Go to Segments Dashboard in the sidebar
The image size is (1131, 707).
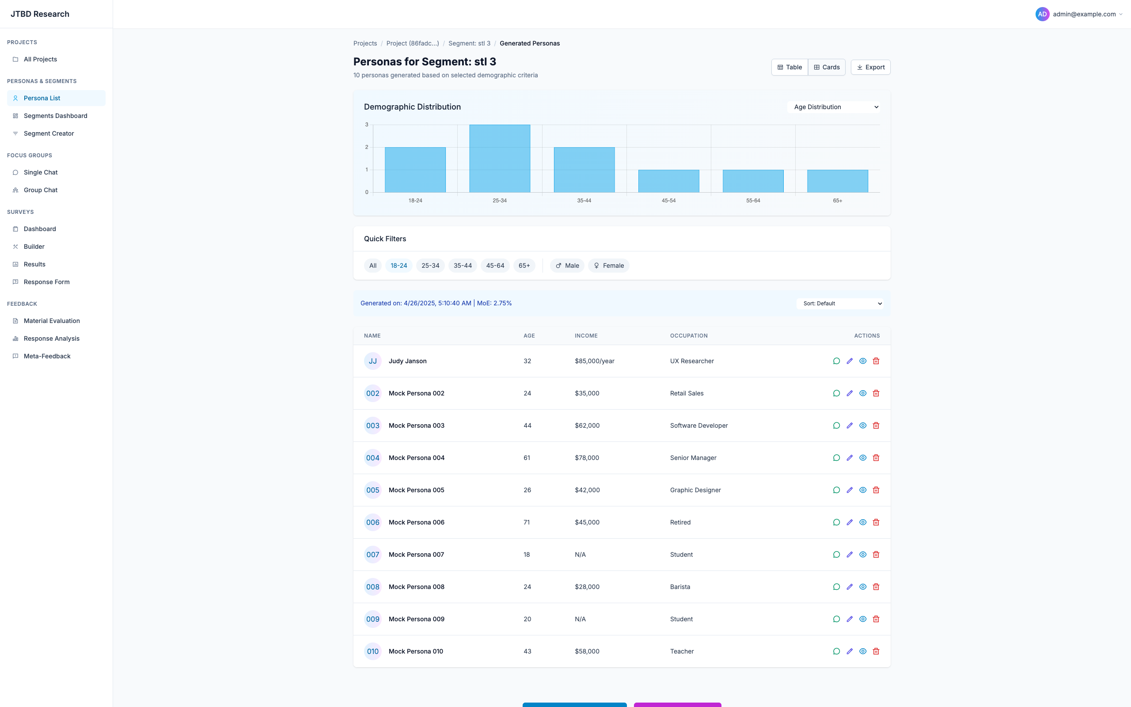(55, 115)
